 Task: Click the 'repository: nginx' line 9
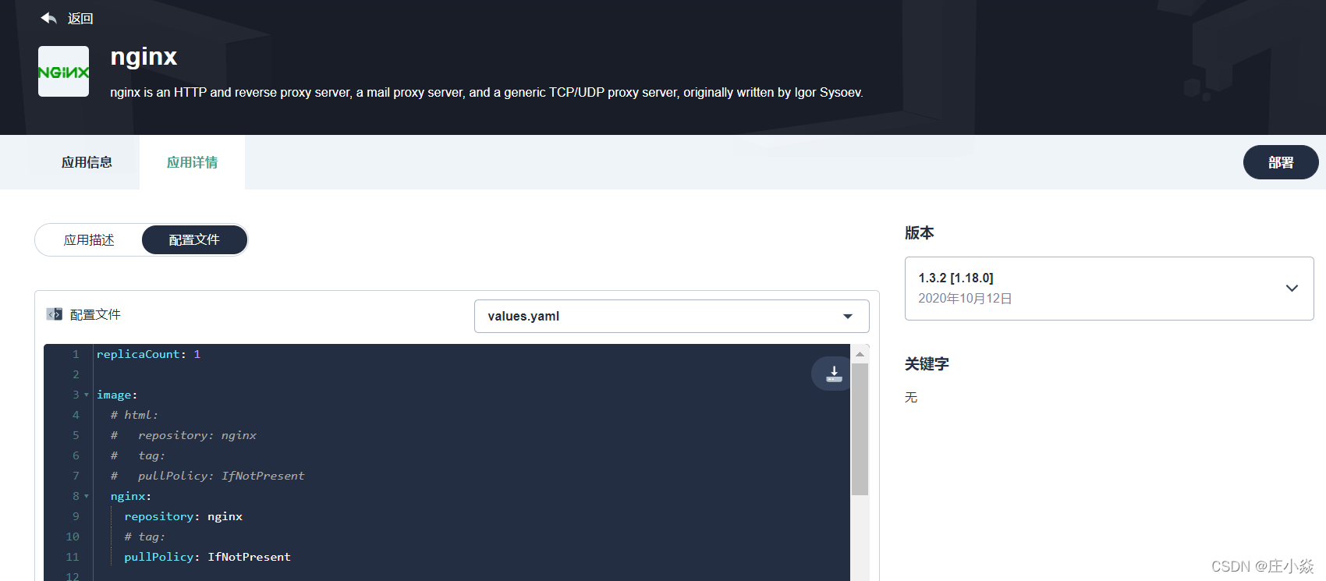pyautogui.click(x=183, y=516)
